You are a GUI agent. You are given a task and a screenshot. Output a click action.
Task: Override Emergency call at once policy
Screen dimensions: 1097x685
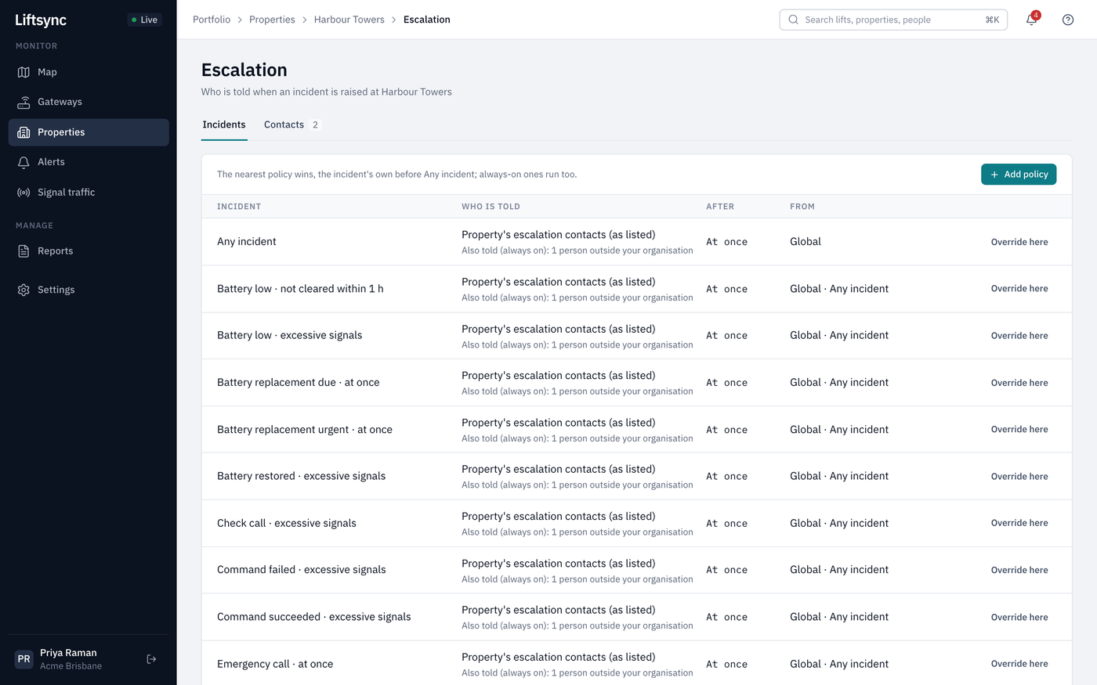coord(1019,664)
